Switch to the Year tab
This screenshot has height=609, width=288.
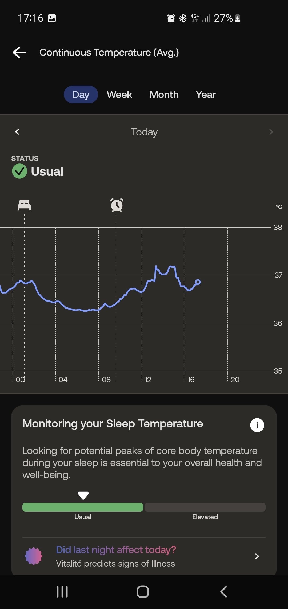click(206, 95)
